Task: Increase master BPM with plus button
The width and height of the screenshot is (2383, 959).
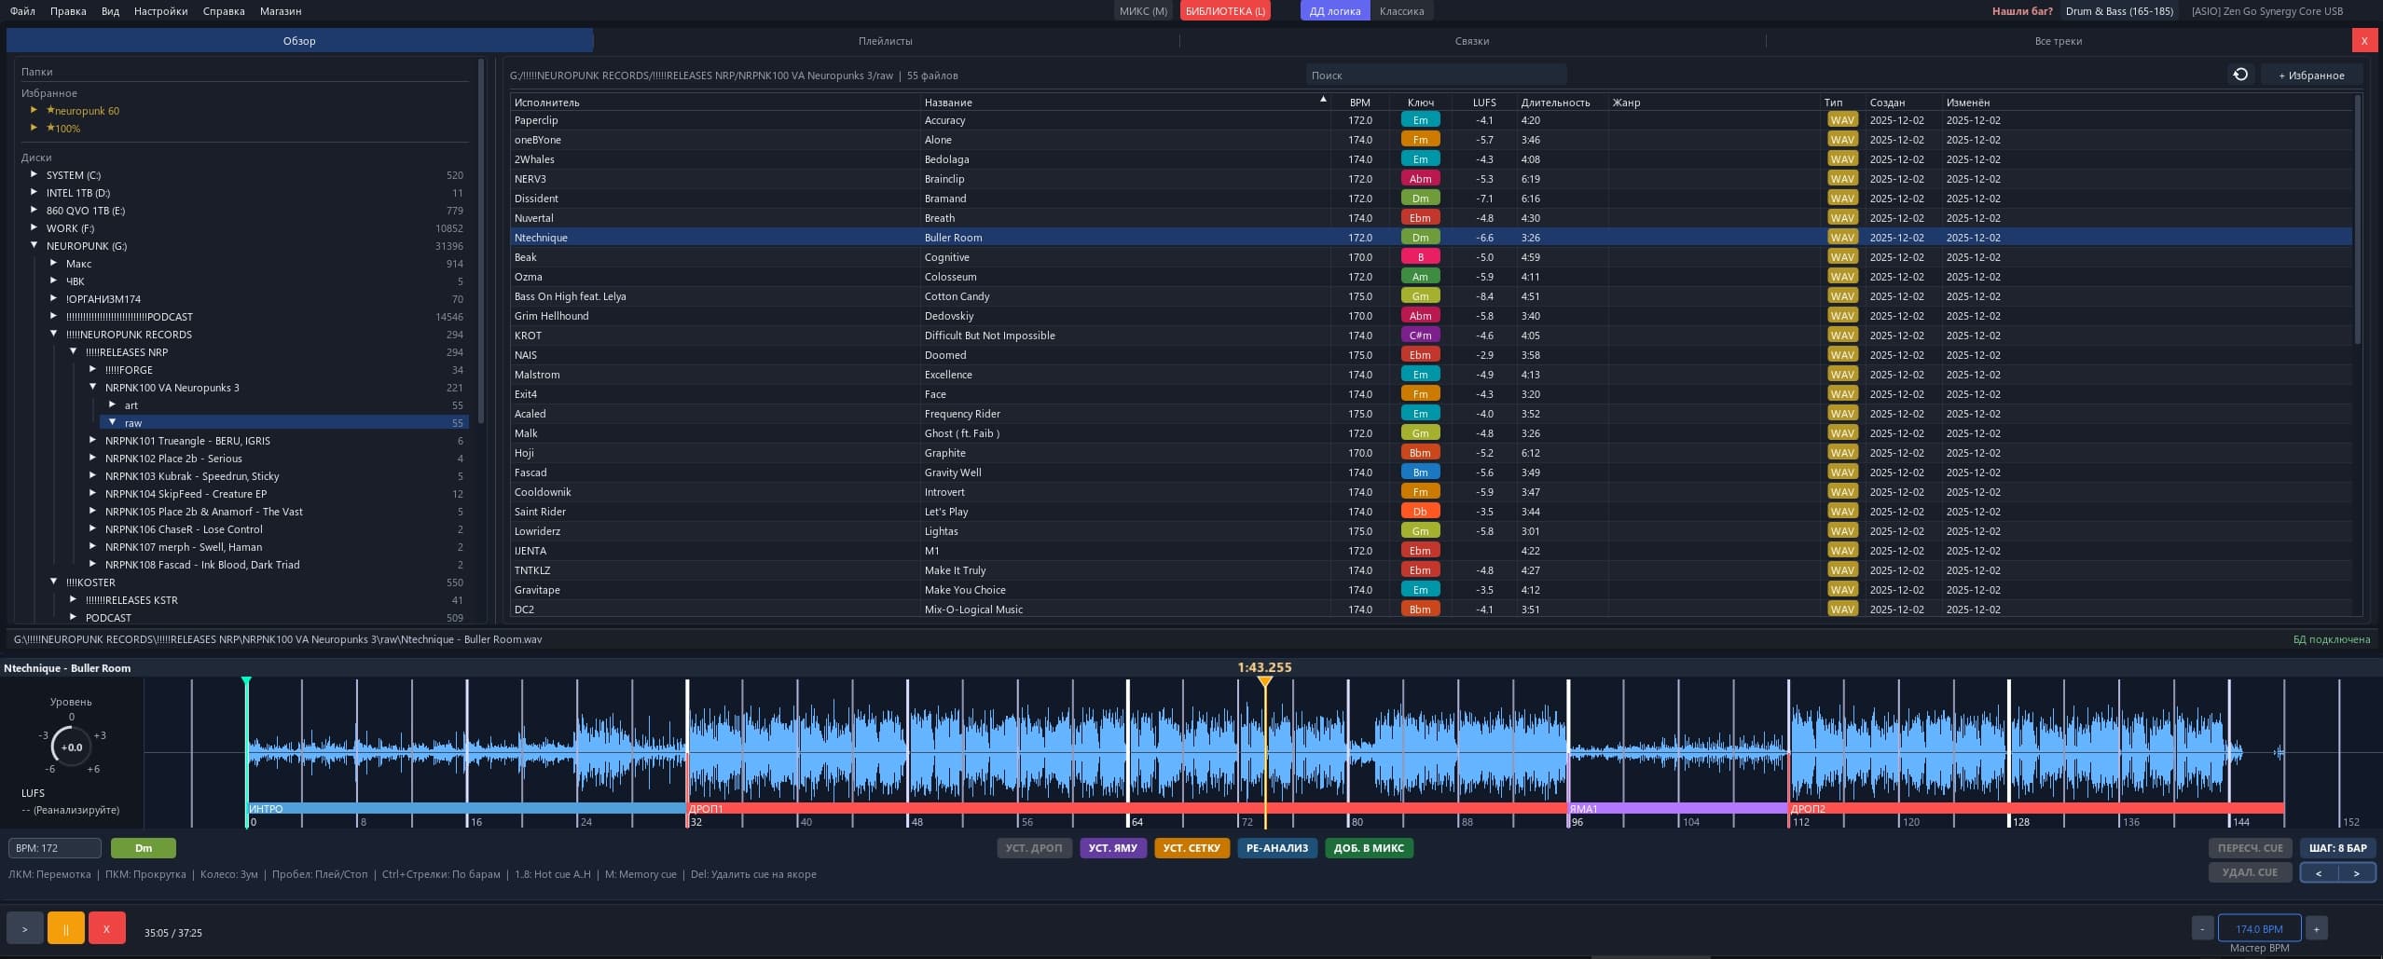Action: 2316,928
